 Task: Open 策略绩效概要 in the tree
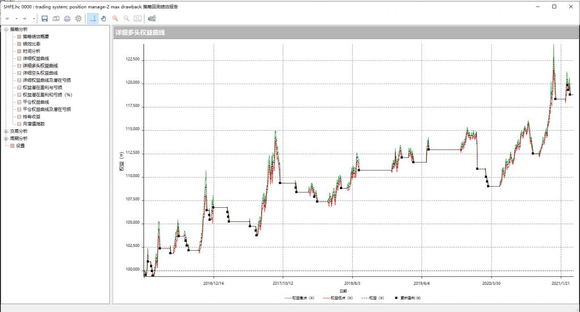[36, 37]
